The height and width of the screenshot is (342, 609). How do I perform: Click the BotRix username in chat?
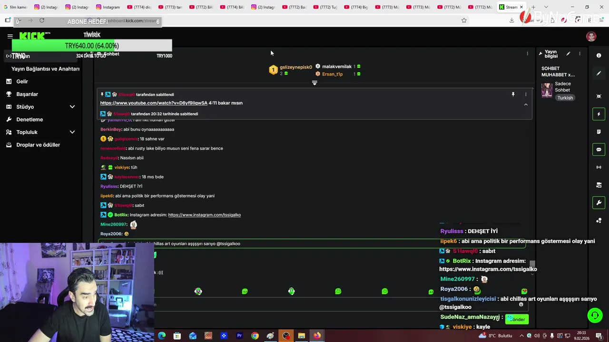(x=121, y=215)
